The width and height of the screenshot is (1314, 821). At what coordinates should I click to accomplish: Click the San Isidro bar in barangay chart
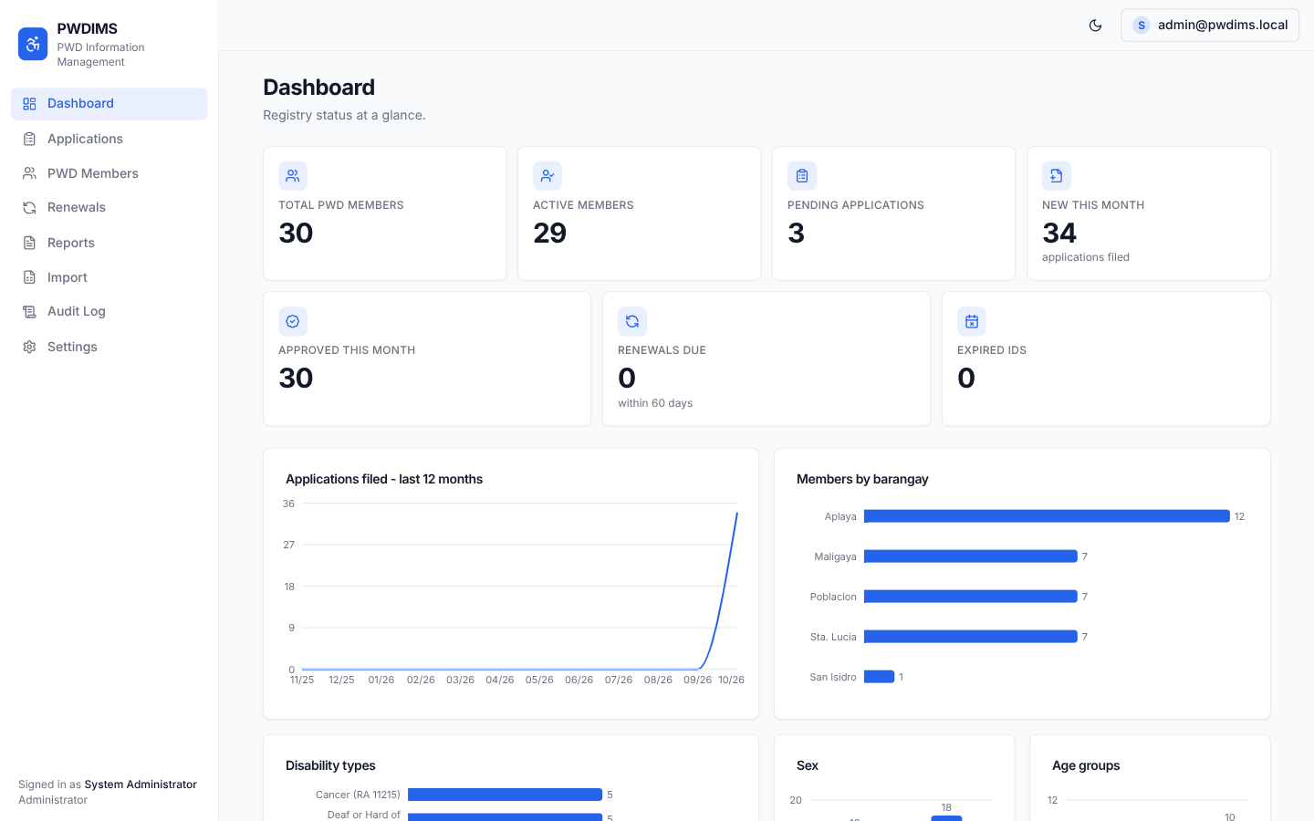tap(879, 677)
